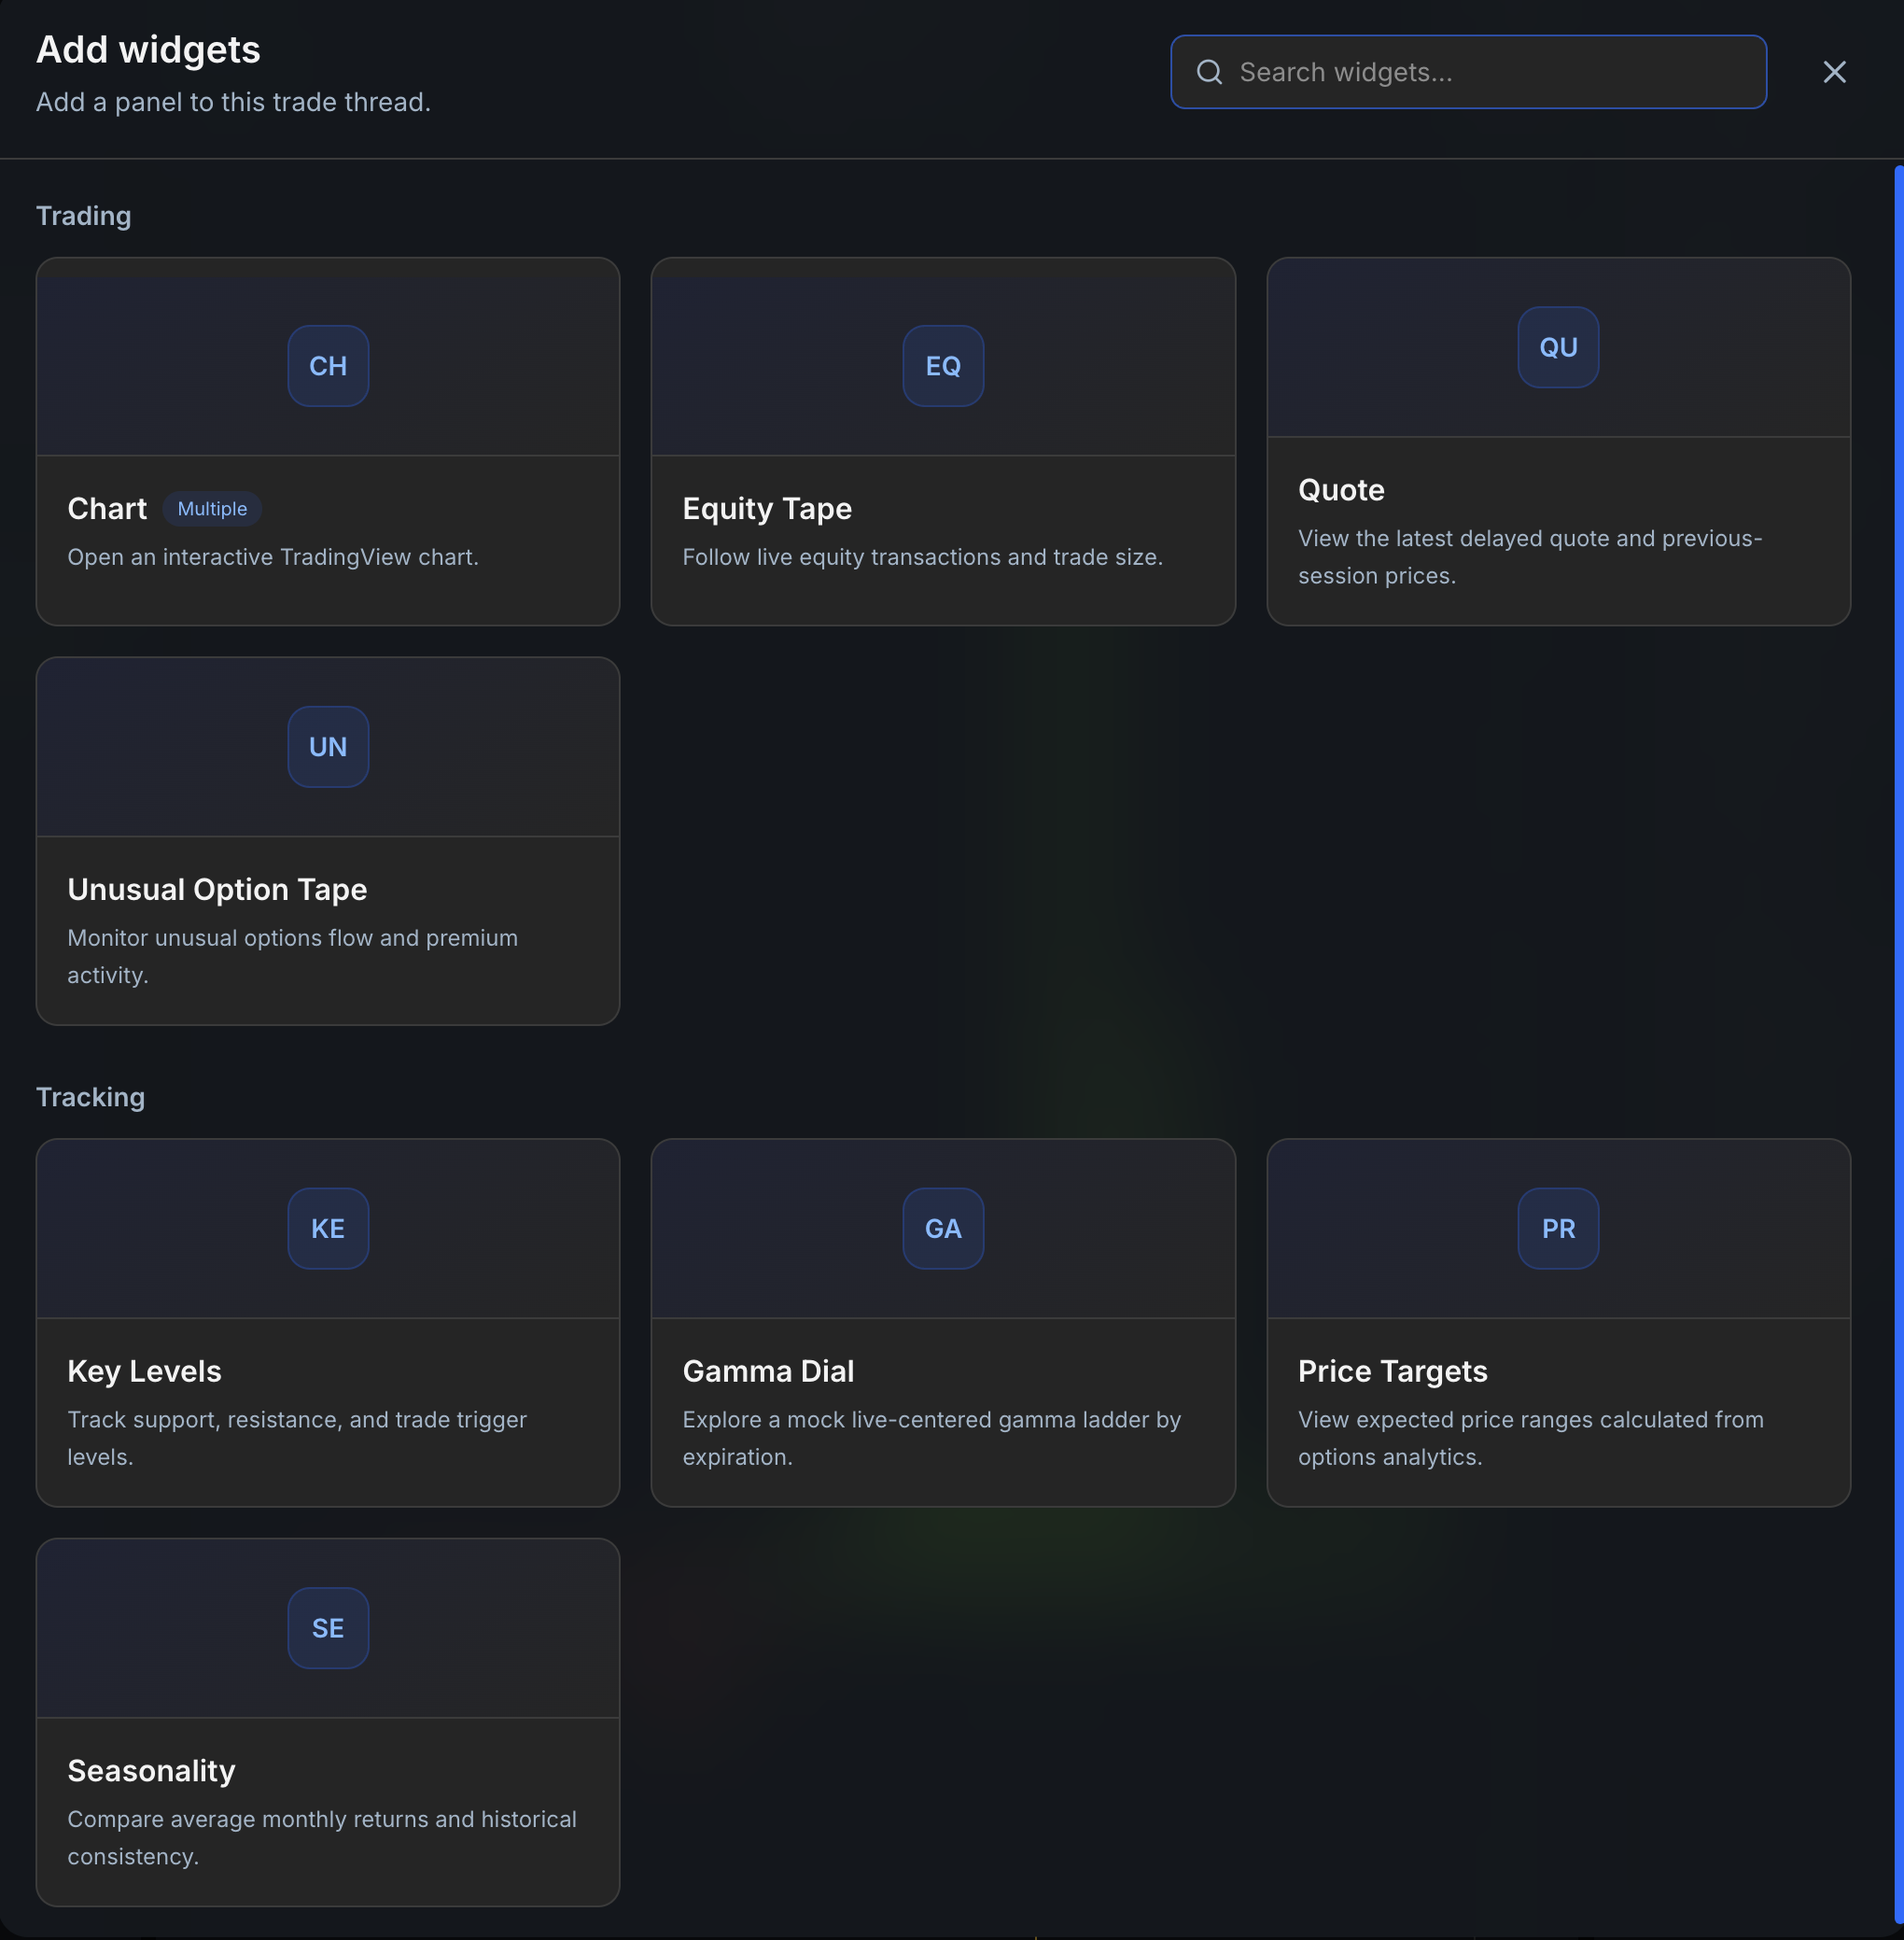Viewport: 1904px width, 1940px height.
Task: Click the SE Seasonality icon
Action: (328, 1628)
